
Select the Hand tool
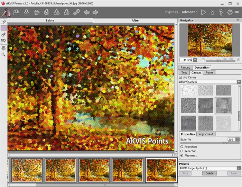click(x=3, y=48)
